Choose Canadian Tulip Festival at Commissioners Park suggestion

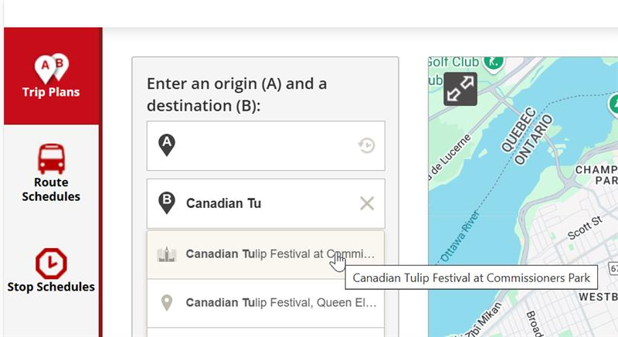tap(266, 254)
